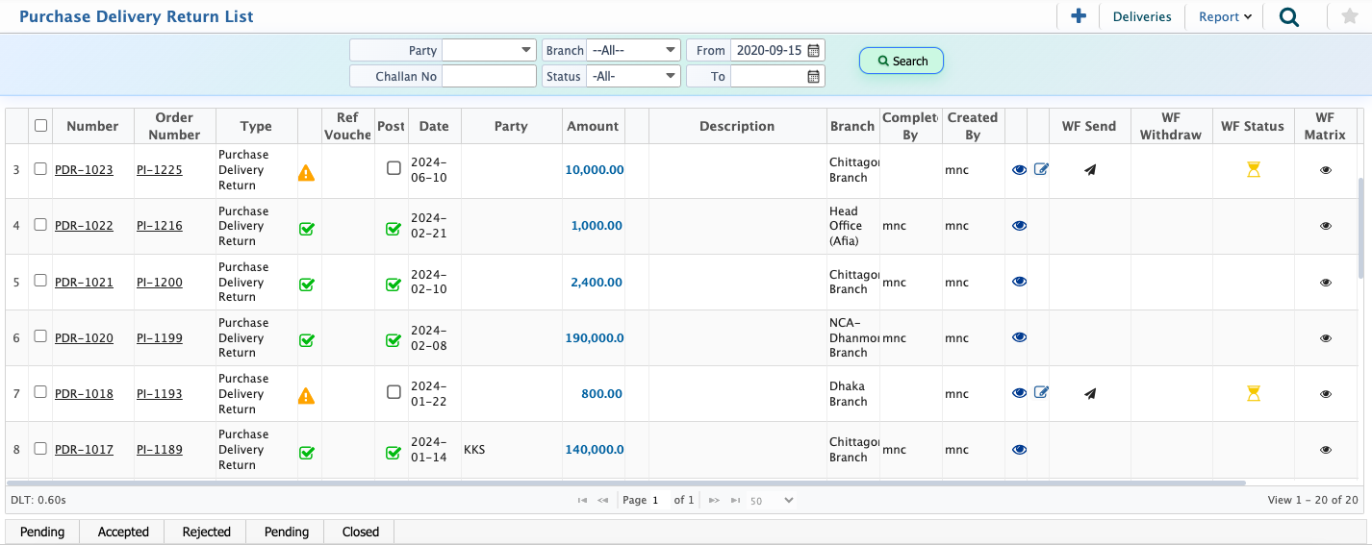
Task: Switch to the Pending tab beside Closed
Action: [287, 532]
